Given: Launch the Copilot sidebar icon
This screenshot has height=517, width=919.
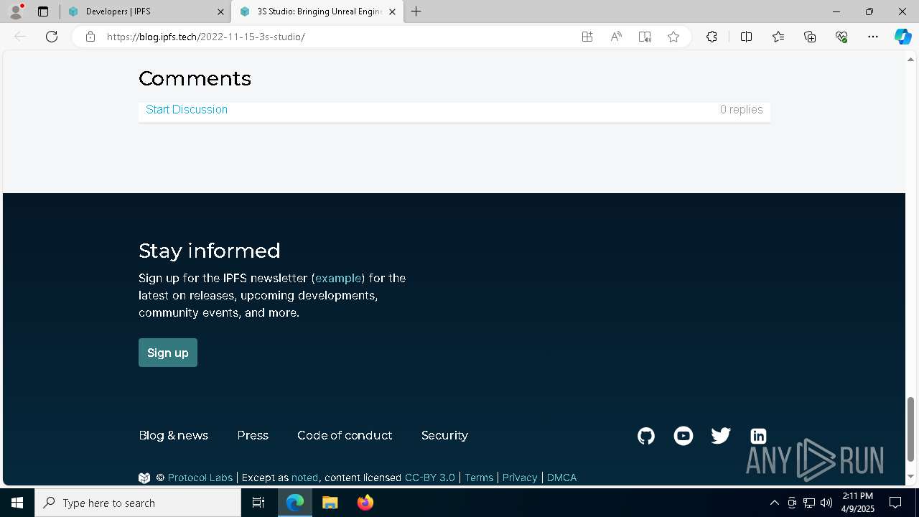Looking at the screenshot, I should coord(902,37).
